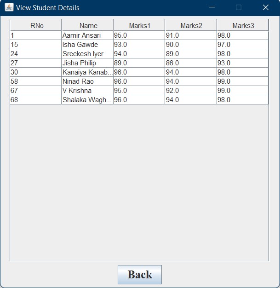The image size is (280, 288).
Task: Click Marks2 value 89.0 for Sreekesh Iyer
Action: (x=191, y=54)
